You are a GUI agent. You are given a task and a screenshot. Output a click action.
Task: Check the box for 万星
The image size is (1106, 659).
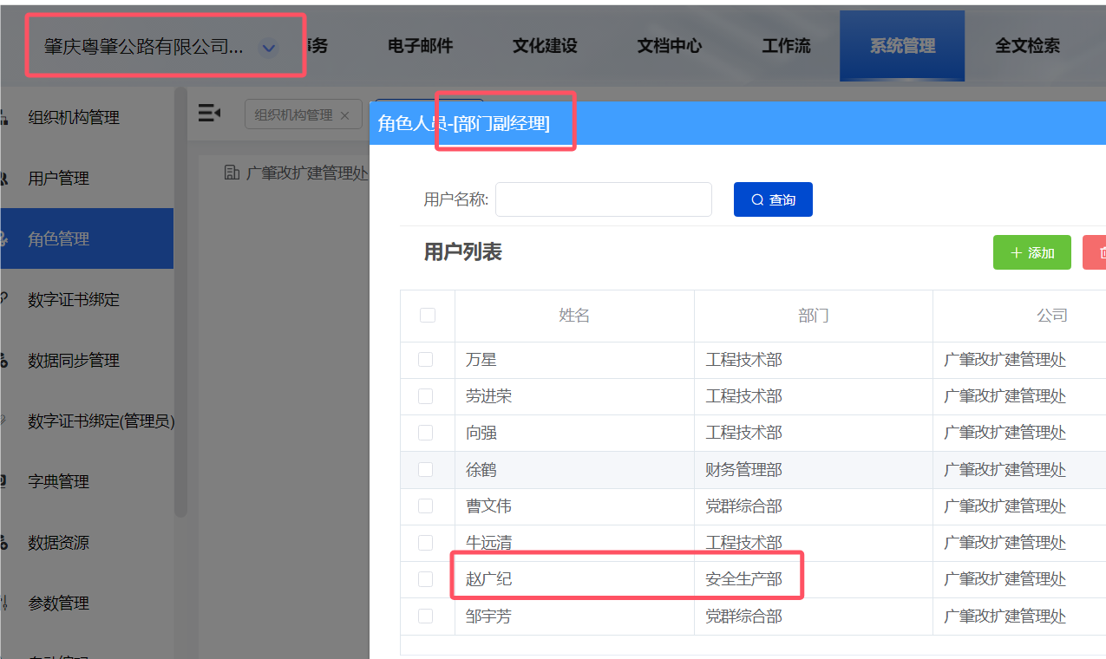[425, 359]
